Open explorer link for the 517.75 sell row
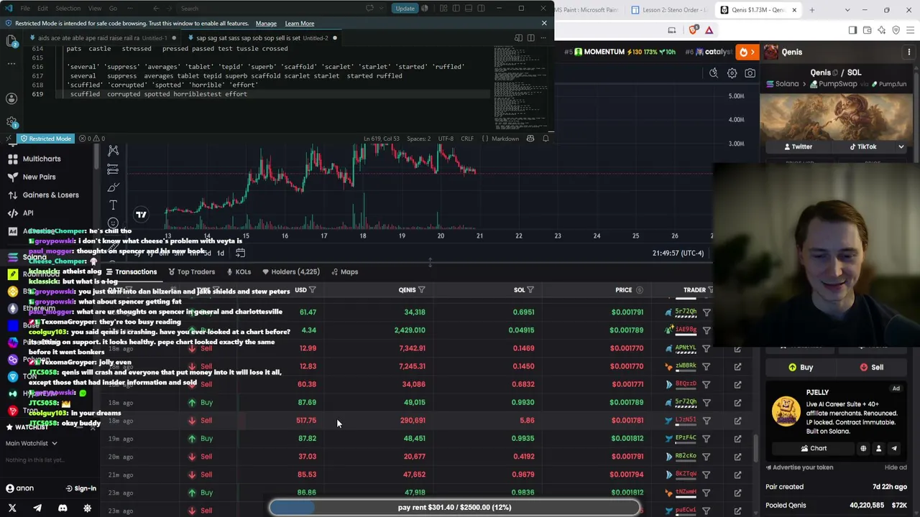Viewport: 920px width, 517px height. 737,420
